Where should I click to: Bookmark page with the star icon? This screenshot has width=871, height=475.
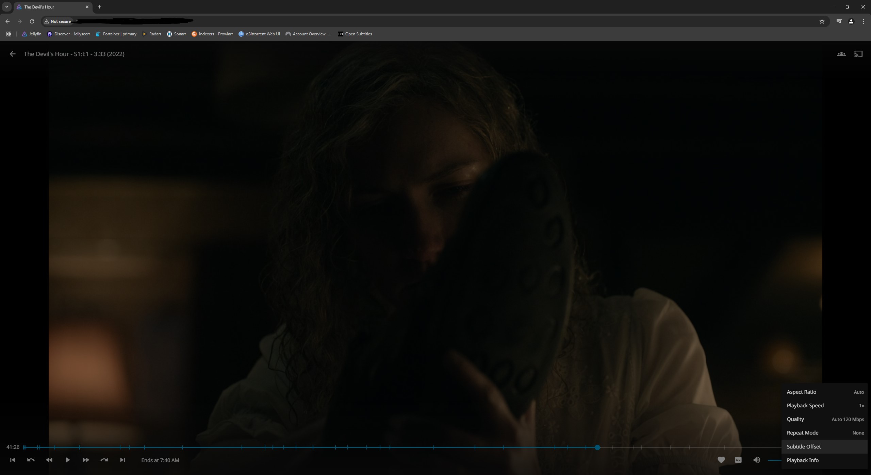[x=822, y=21]
